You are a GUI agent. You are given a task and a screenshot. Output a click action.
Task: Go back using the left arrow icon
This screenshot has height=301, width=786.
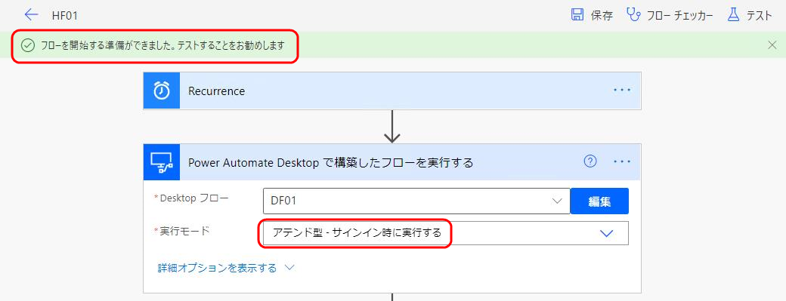(x=31, y=15)
